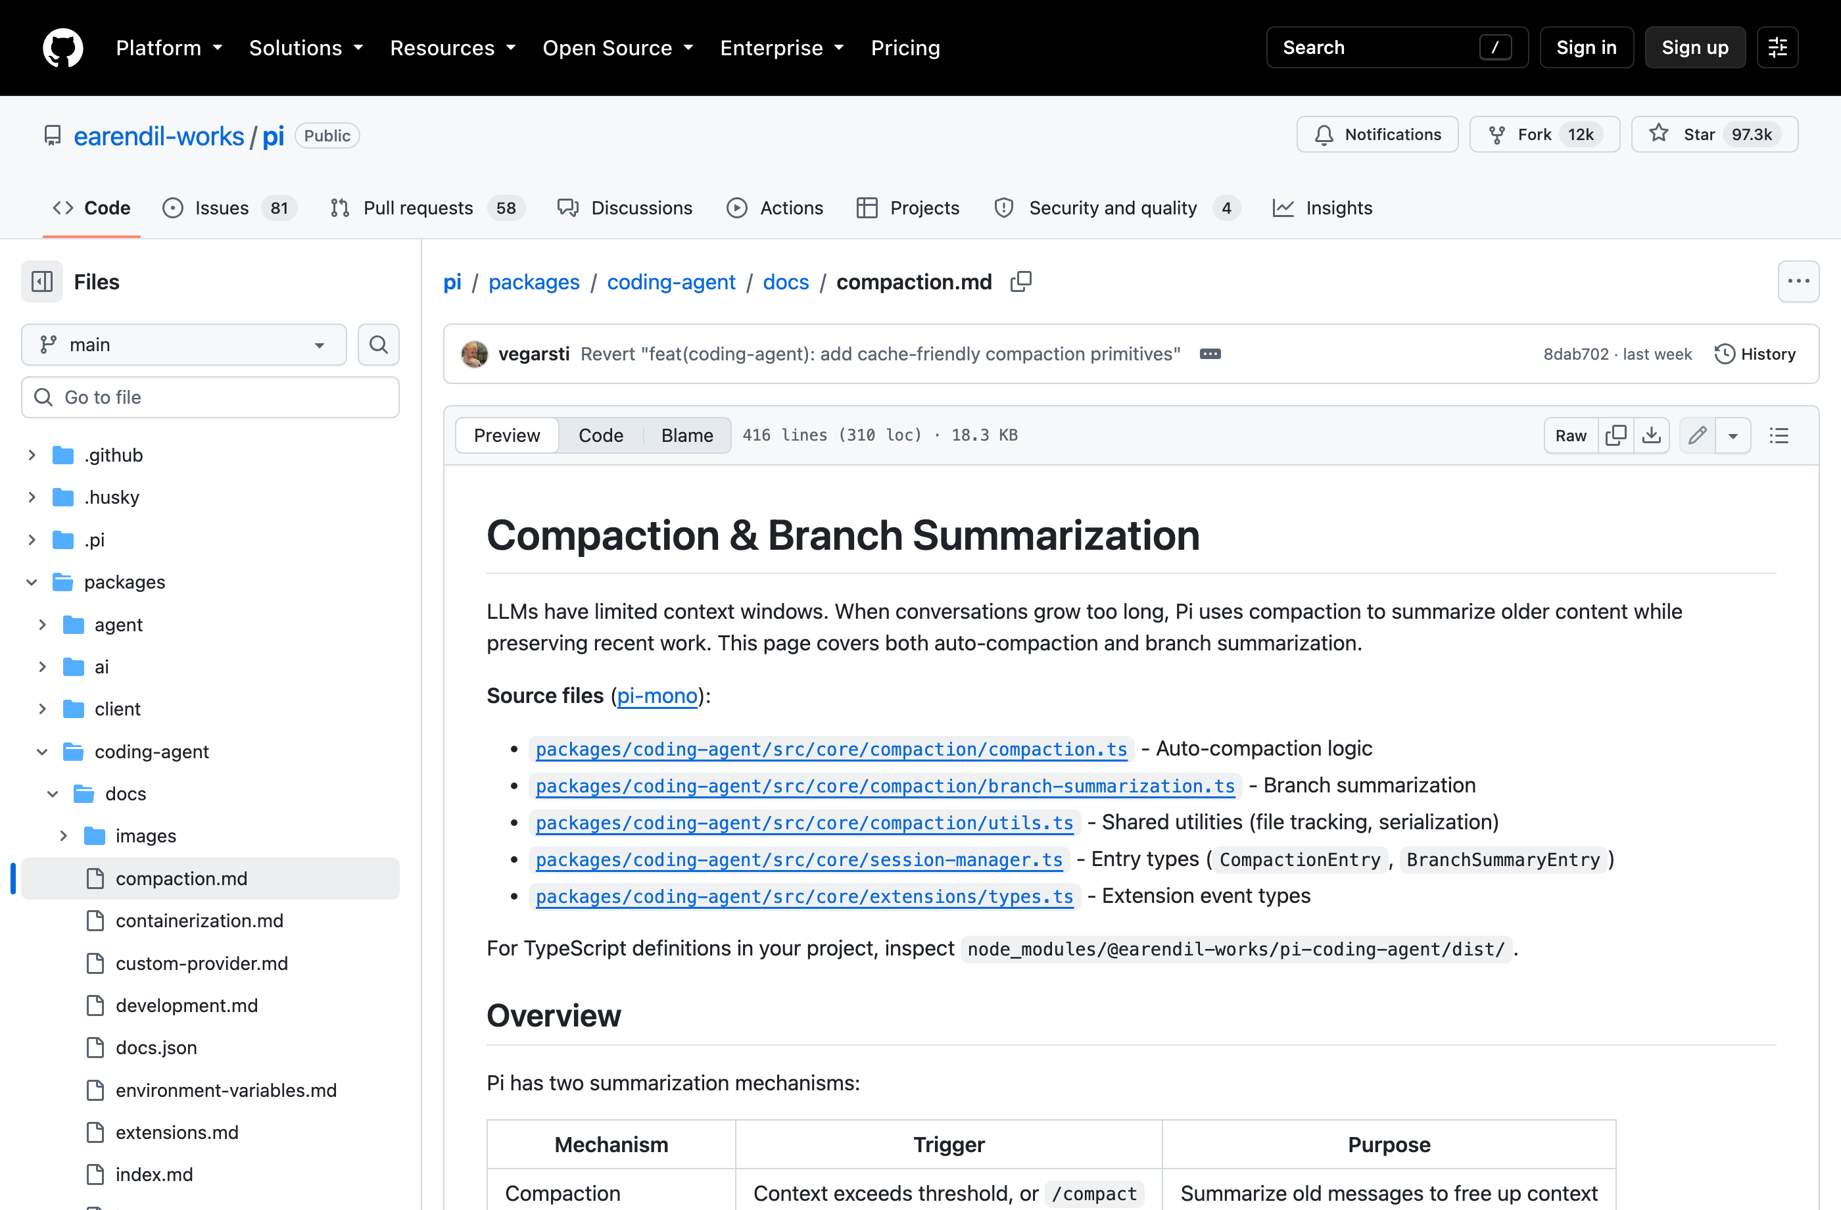Follow the pi-mono link

tap(657, 696)
